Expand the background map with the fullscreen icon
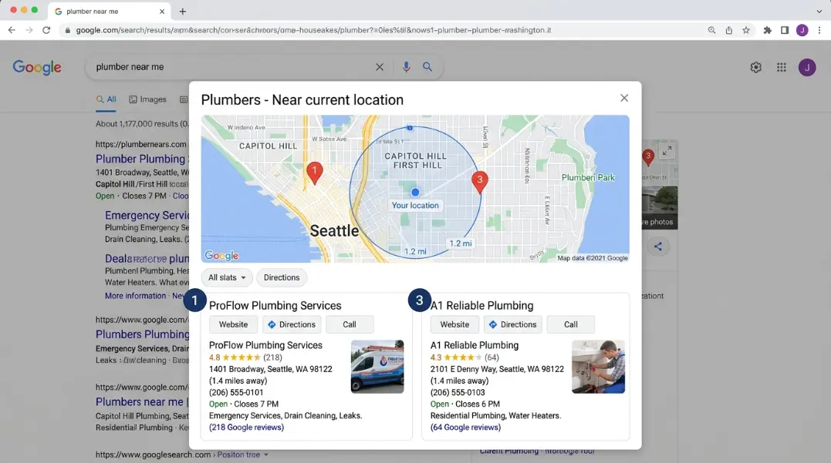 pyautogui.click(x=667, y=151)
